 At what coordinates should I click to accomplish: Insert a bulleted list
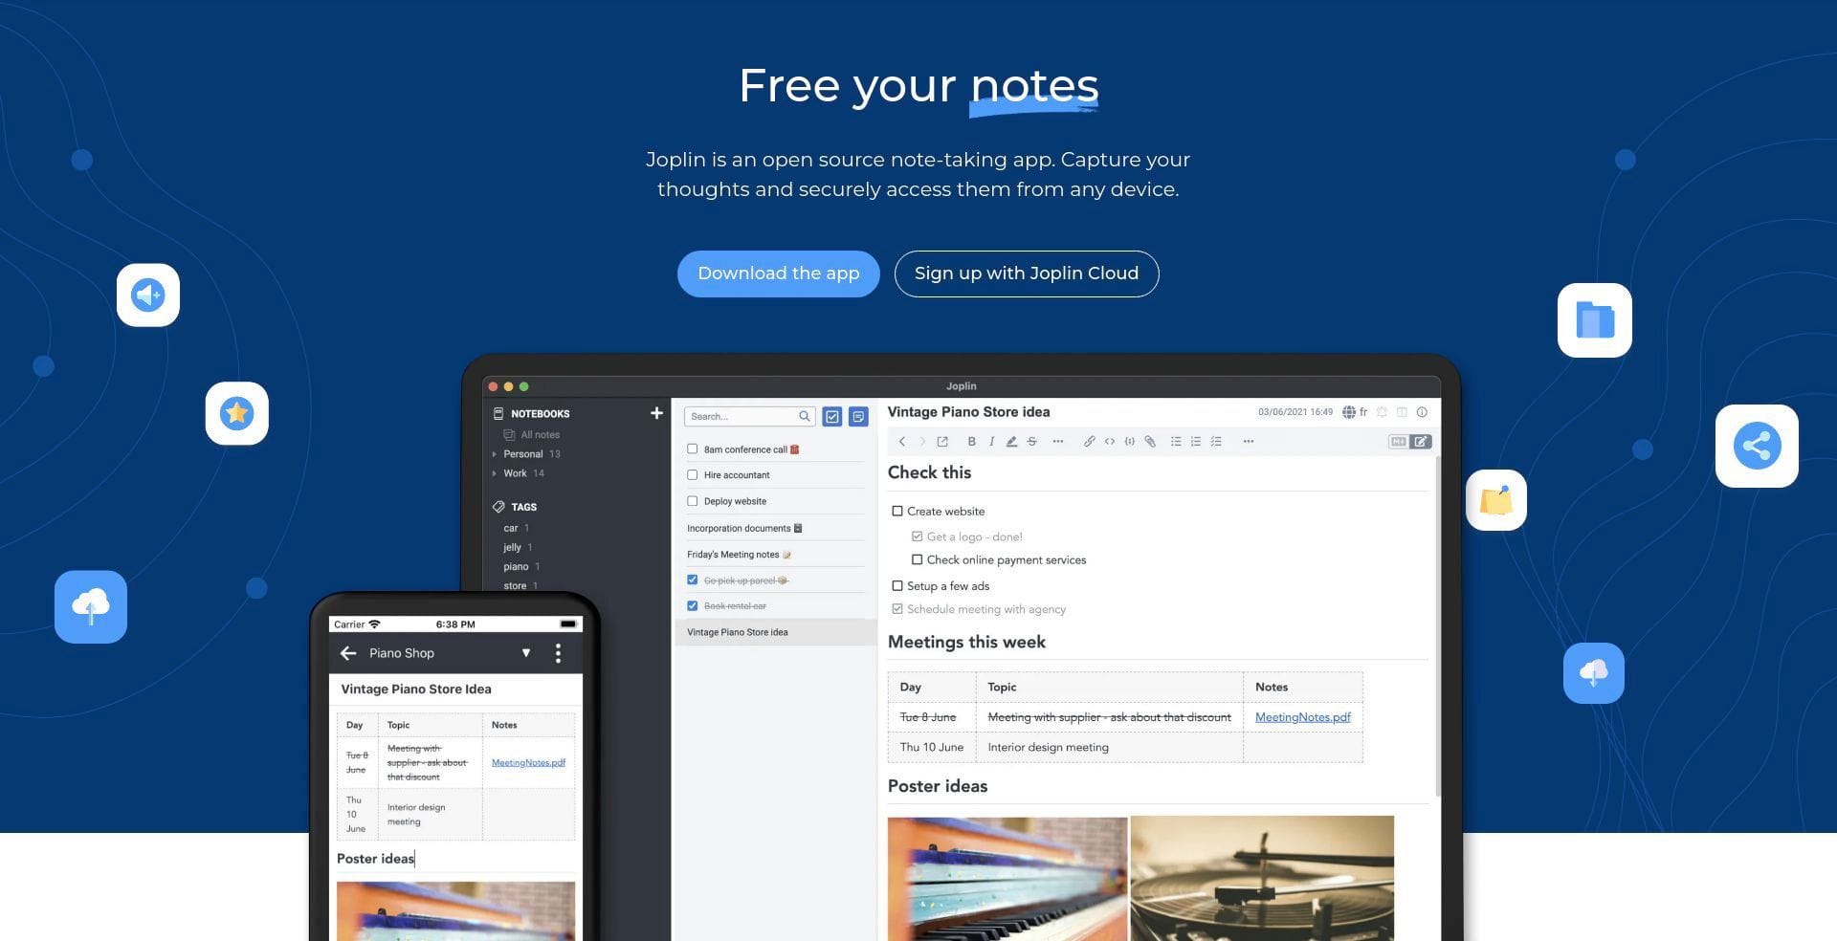[x=1176, y=442]
